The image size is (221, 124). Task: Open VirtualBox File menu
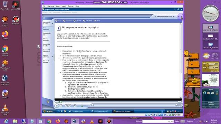(44, 6)
